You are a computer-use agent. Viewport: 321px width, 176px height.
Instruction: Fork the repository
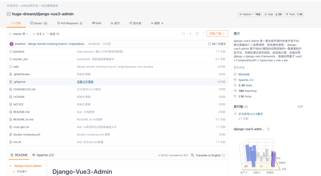[290, 14]
